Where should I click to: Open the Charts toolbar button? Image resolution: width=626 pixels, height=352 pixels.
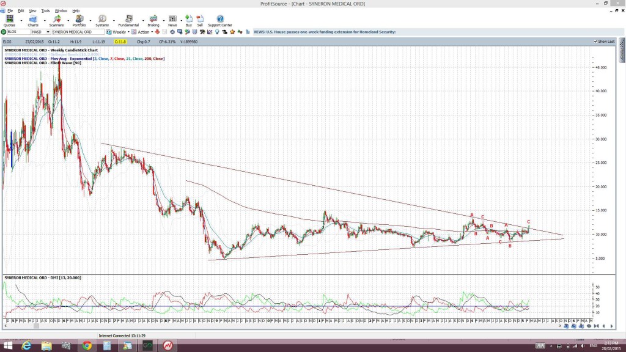click(33, 21)
